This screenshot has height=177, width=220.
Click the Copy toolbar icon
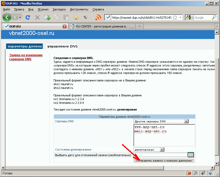pos(57,17)
